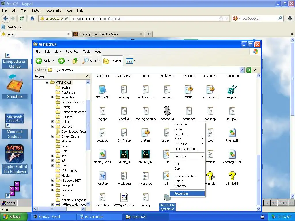This screenshot has width=295, height=221.
Task: Open the browser Bookmarks menu
Action: tap(54, 10)
